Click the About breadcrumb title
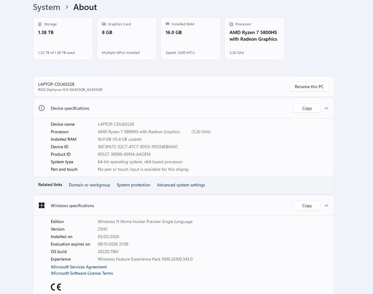This screenshot has height=294, width=373. [x=85, y=7]
